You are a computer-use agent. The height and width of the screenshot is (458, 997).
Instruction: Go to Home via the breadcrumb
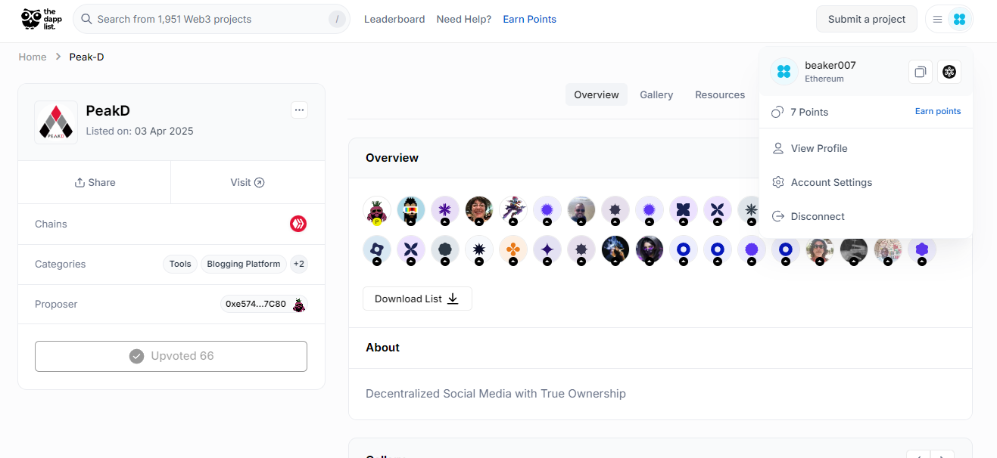click(x=33, y=57)
